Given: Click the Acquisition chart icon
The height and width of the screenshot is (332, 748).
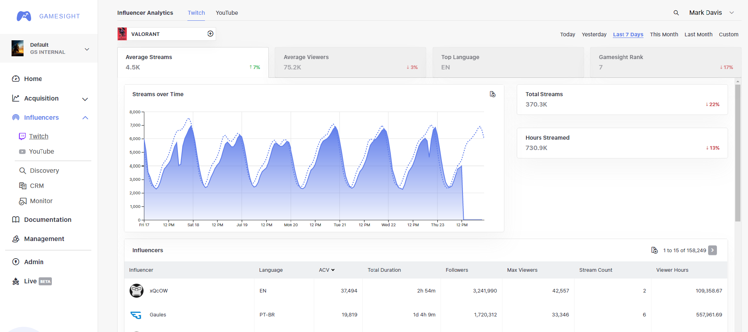Looking at the screenshot, I should pos(16,98).
